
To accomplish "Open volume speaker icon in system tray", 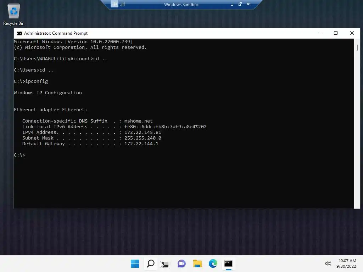I will click(328, 263).
